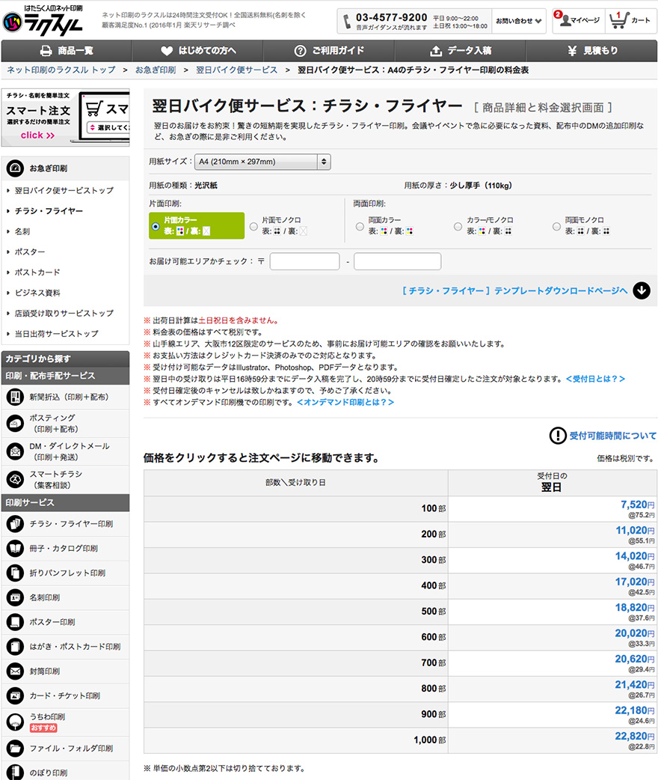Select 片面モノクロ radio option

pyautogui.click(x=254, y=226)
